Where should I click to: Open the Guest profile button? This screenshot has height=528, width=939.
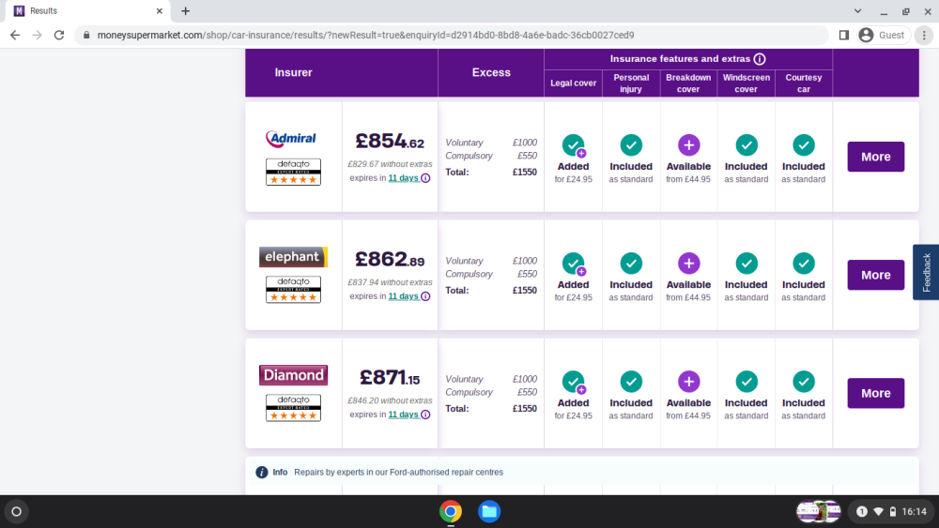pyautogui.click(x=882, y=36)
